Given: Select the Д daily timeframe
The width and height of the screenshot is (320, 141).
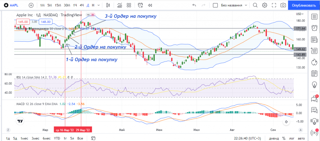Looking at the screenshot, I should tap(88, 5).
